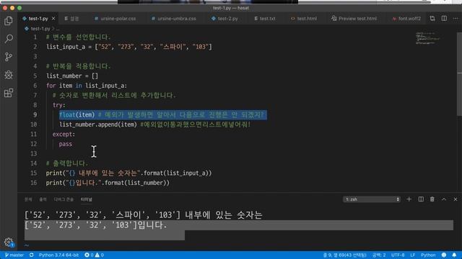The height and width of the screenshot is (259, 462).
Task: Open the Extensions view
Action: point(9,93)
